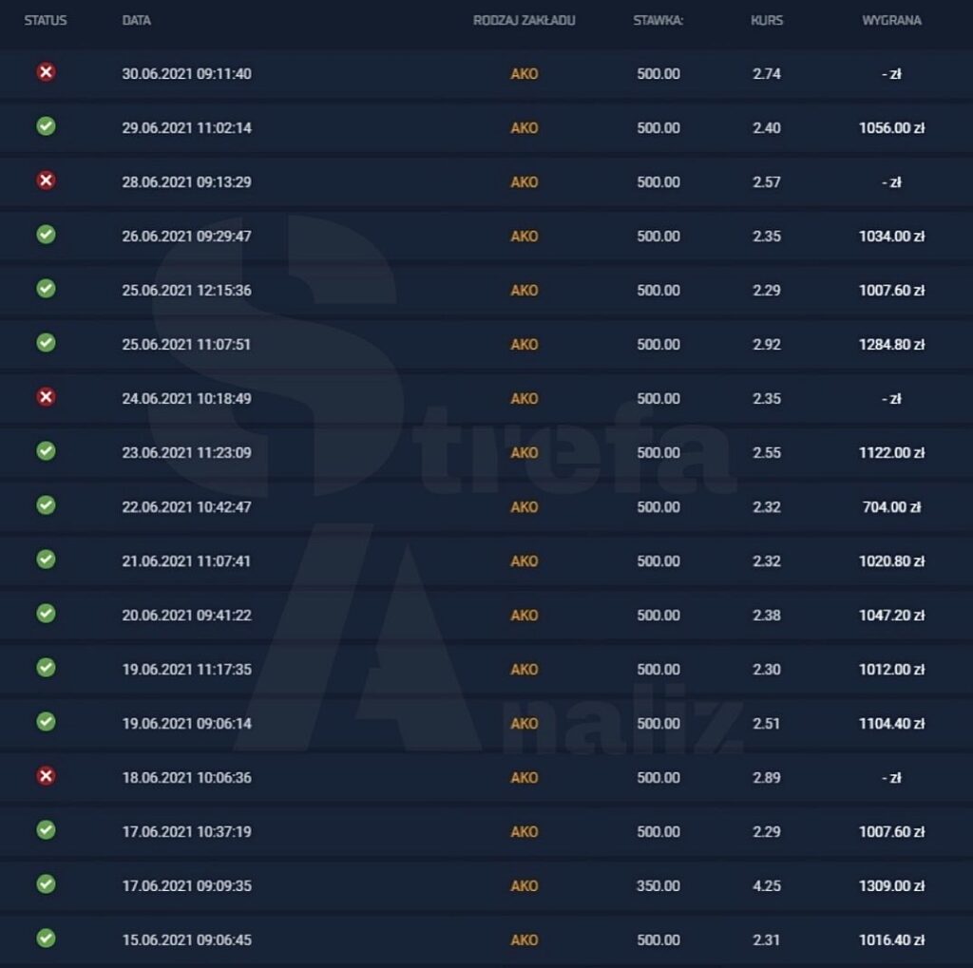Click the 350.00 stake value
This screenshot has height=968, width=973.
point(658,886)
